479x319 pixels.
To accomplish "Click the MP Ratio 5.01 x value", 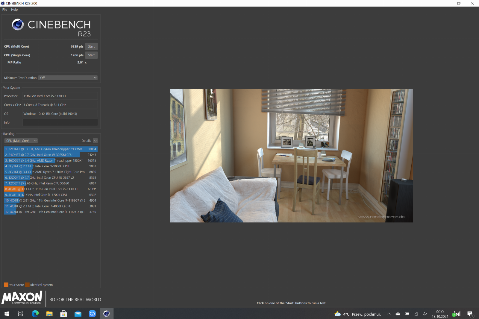I will pyautogui.click(x=82, y=63).
